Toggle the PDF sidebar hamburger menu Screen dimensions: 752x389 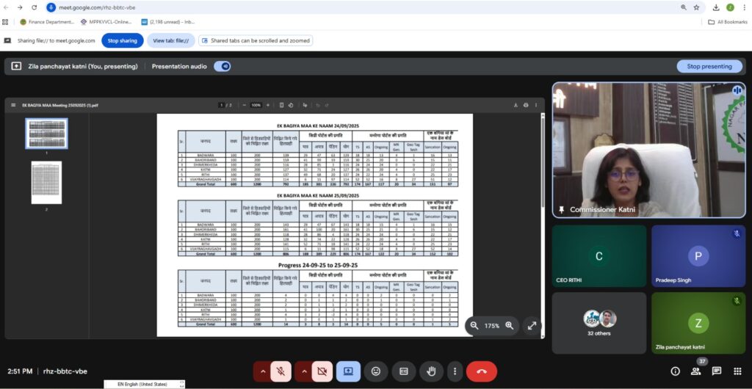[13, 105]
